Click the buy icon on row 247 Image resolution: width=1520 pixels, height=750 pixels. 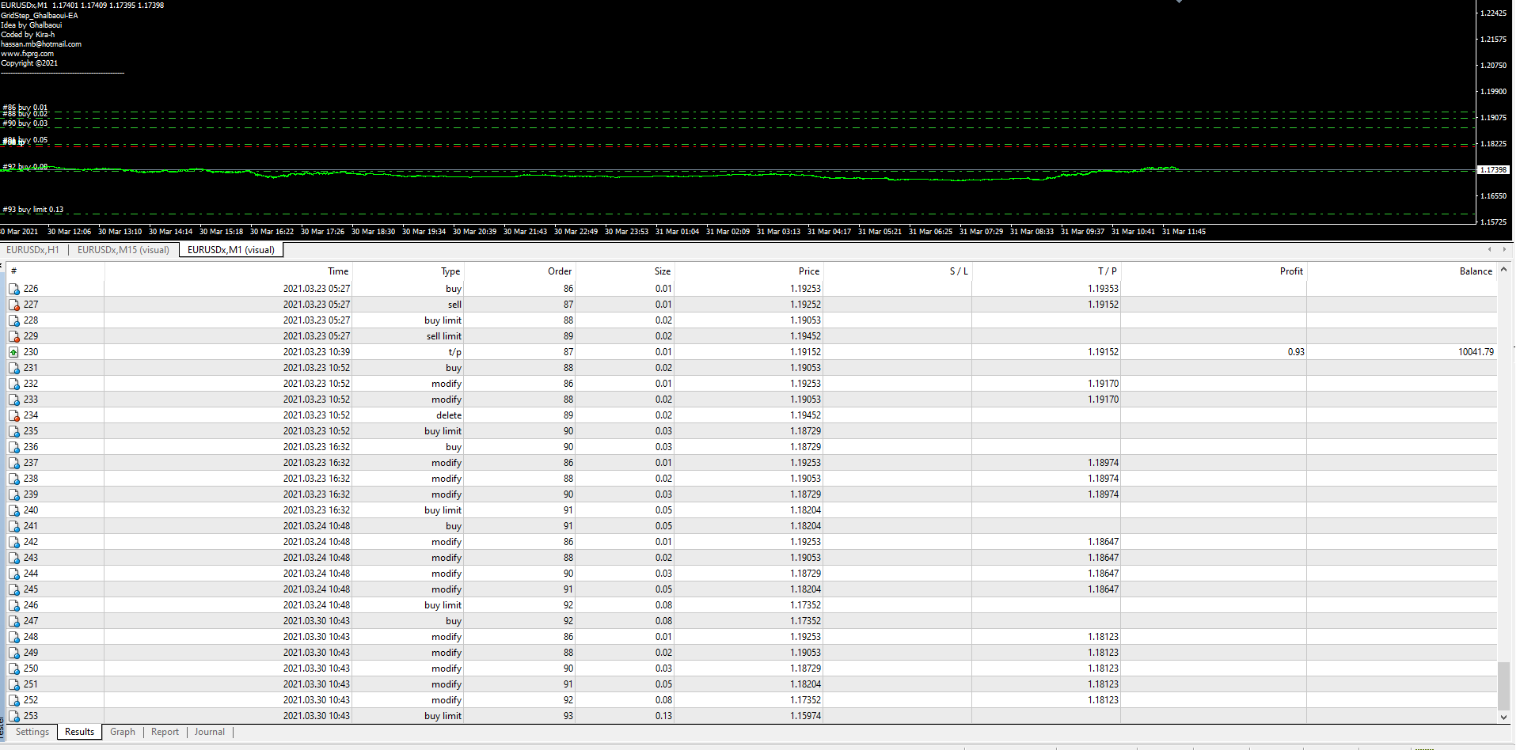13,621
